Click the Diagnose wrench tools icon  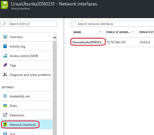pos(5,75)
